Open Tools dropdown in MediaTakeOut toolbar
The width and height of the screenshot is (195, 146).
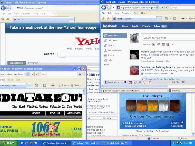[81, 85]
